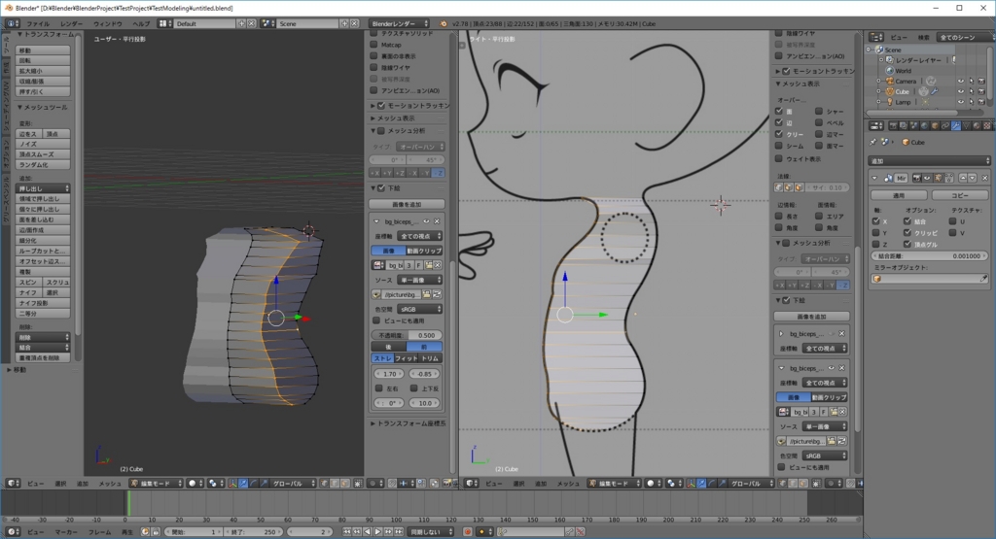Click the 適用 apply button

(899, 195)
